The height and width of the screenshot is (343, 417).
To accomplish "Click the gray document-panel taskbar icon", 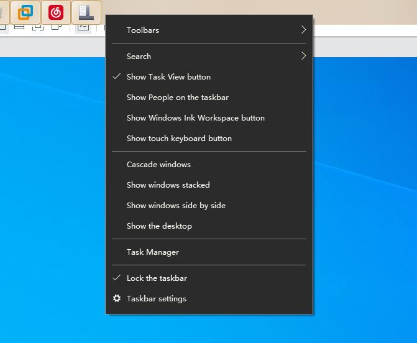I will tap(86, 12).
